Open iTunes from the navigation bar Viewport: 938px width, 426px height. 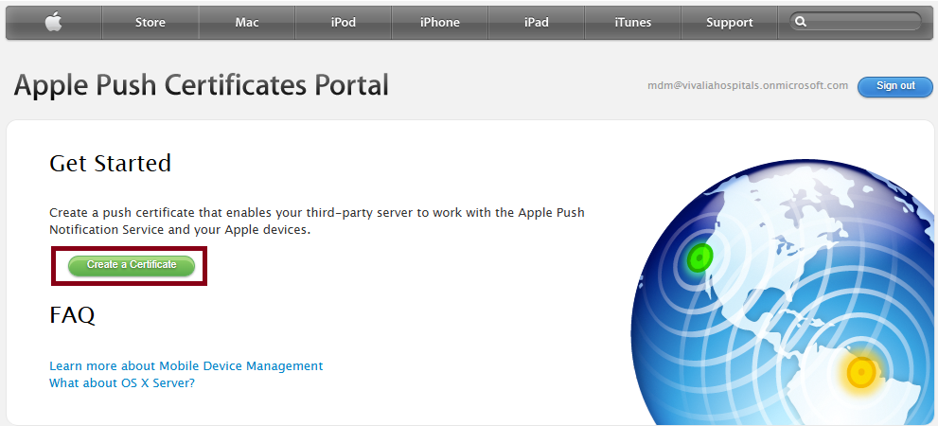[x=633, y=23]
